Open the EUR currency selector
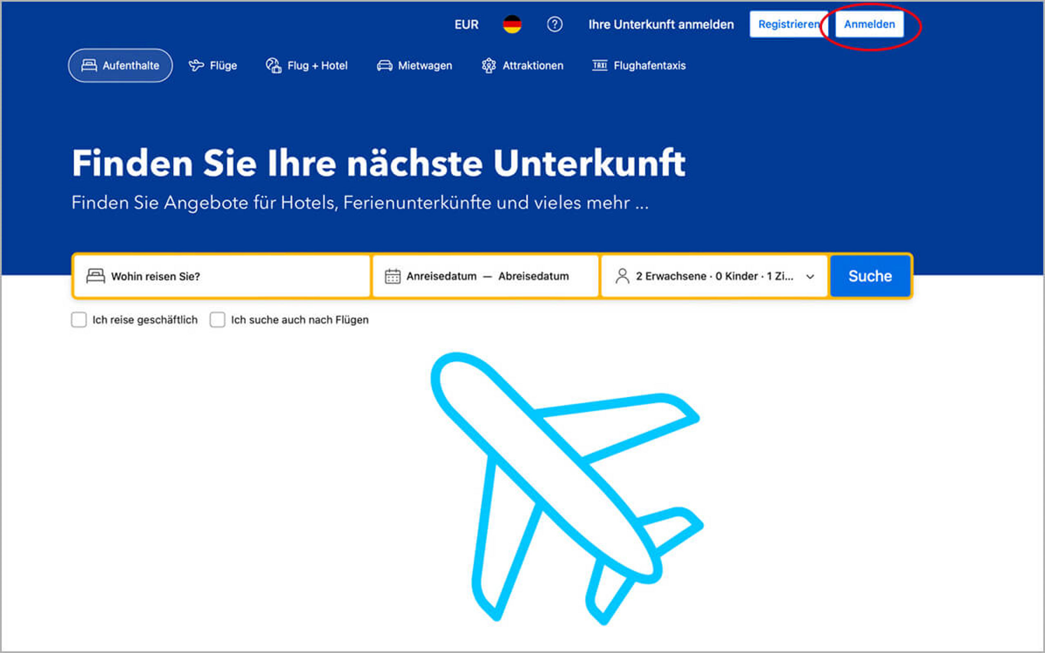1045x653 pixels. [466, 24]
